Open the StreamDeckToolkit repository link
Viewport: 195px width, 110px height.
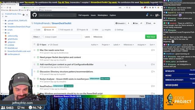click(62, 23)
